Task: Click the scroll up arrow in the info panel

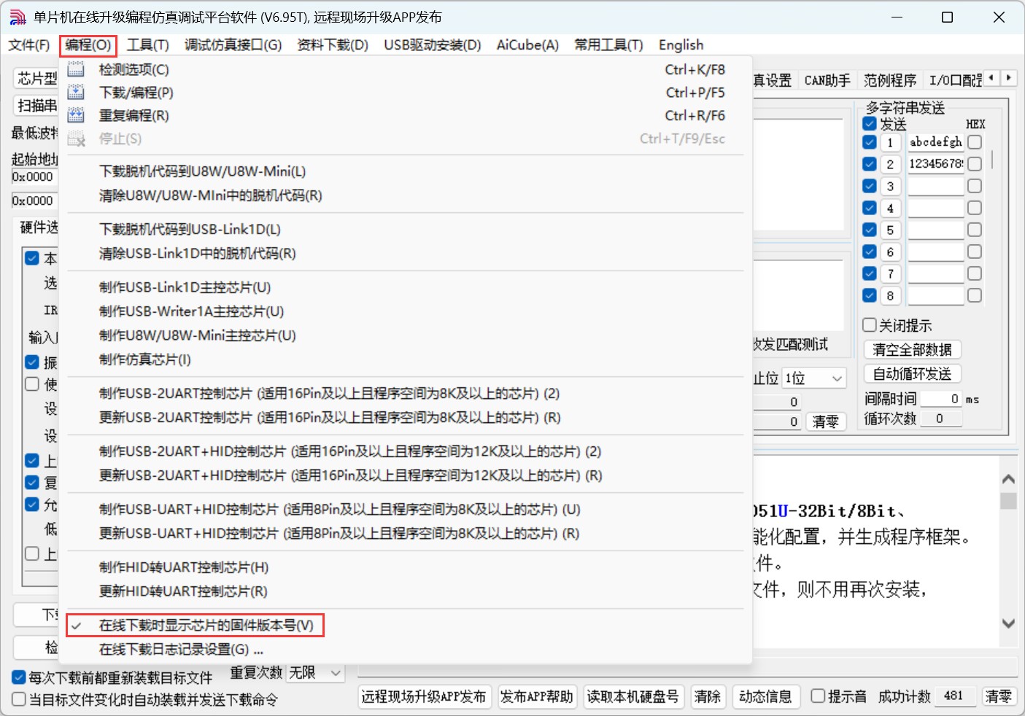Action: [x=1008, y=479]
